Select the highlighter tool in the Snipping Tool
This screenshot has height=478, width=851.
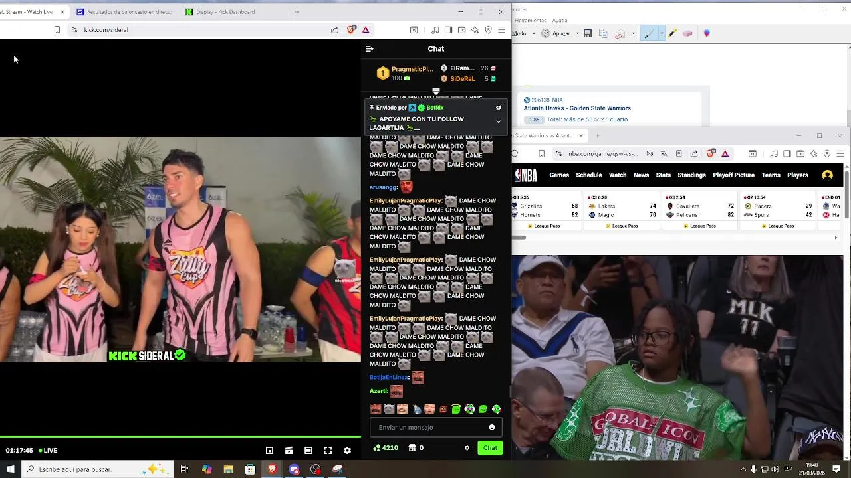(x=673, y=33)
